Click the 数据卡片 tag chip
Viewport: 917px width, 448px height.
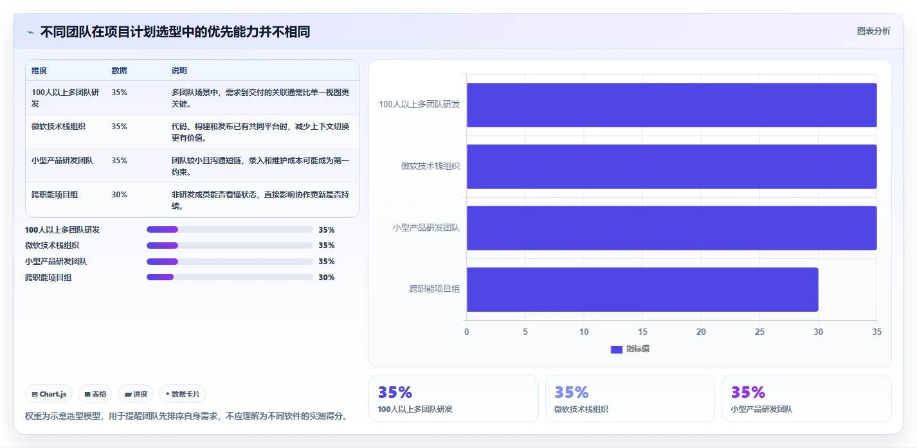pyautogui.click(x=183, y=394)
